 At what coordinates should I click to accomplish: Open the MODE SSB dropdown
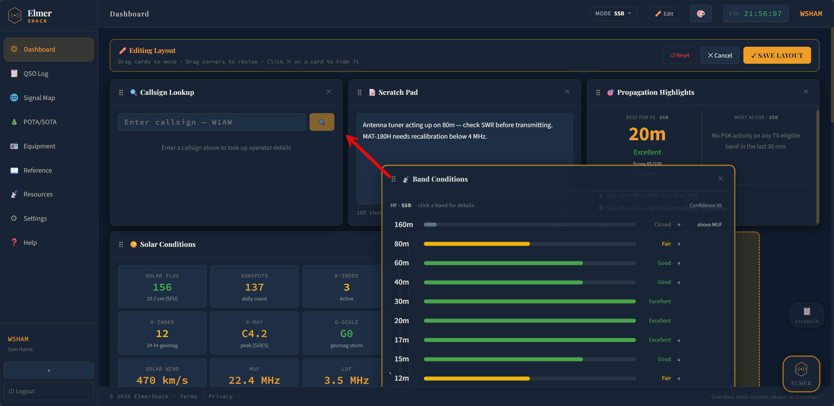click(x=613, y=14)
